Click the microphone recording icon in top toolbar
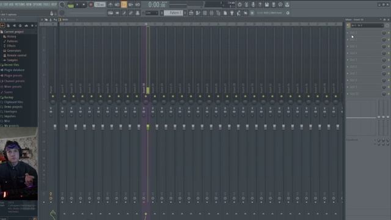Viewport: 391px width, 220px height. (x=253, y=4)
